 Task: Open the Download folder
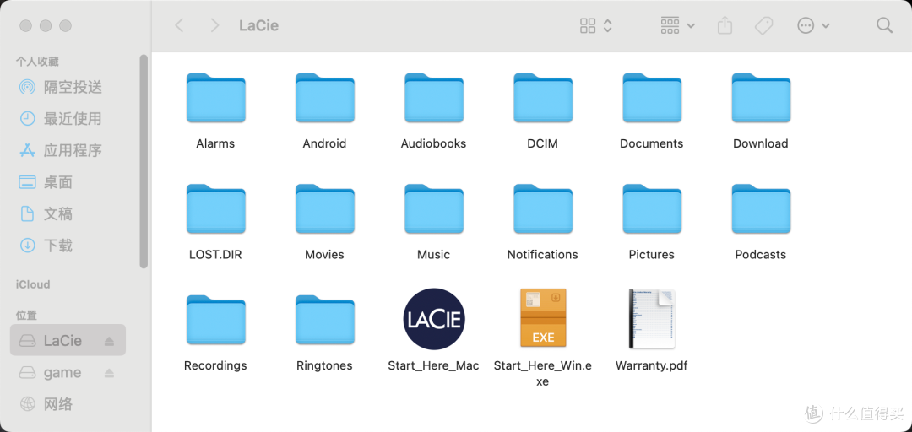(761, 98)
